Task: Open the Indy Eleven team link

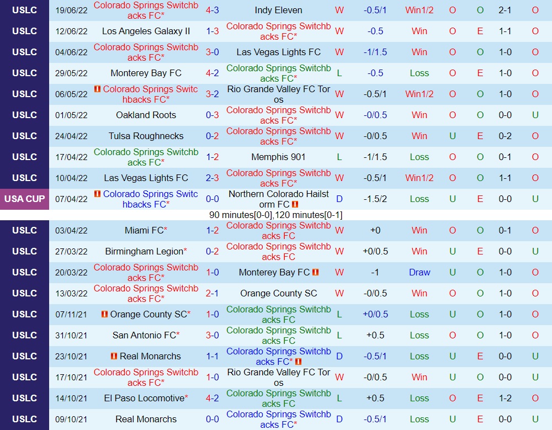Action: [278, 10]
